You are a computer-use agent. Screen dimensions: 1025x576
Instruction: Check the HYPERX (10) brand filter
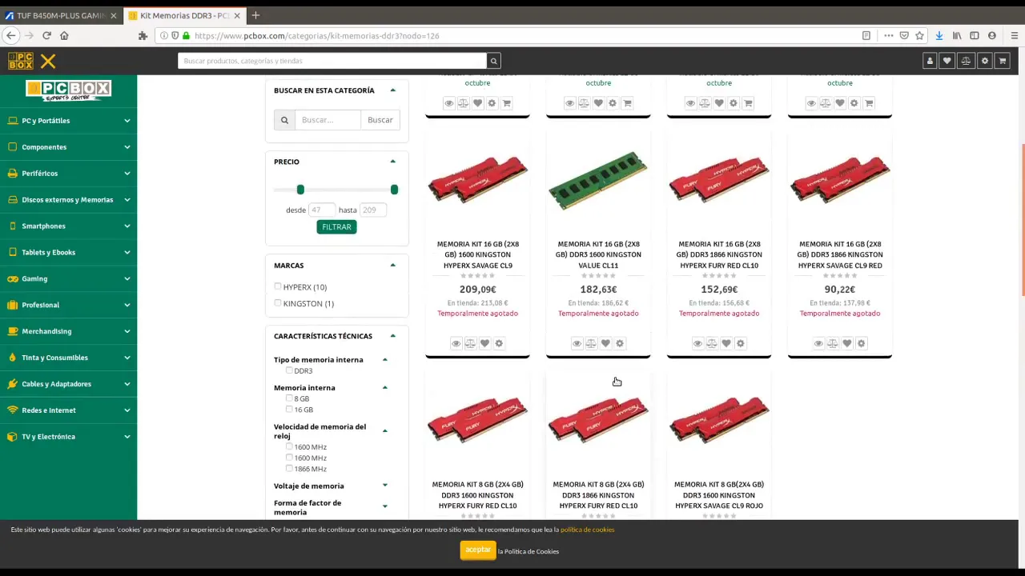(x=278, y=286)
